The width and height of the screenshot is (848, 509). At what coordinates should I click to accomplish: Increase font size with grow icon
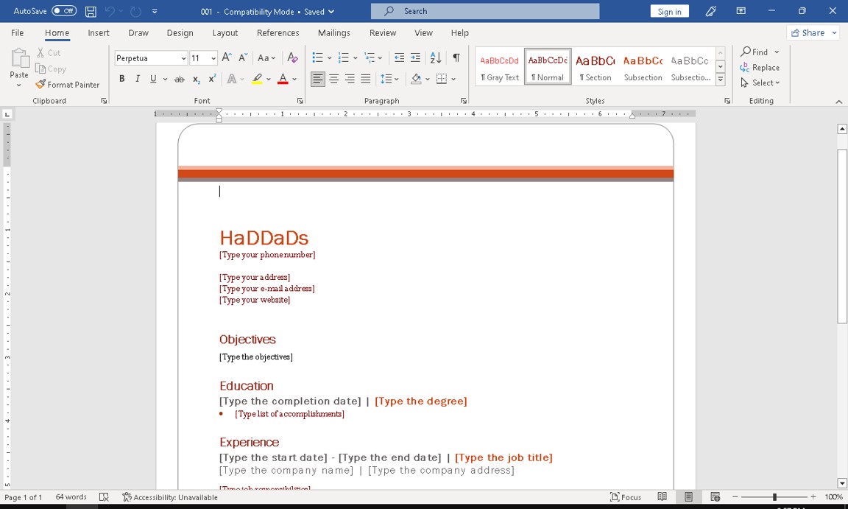click(x=227, y=58)
